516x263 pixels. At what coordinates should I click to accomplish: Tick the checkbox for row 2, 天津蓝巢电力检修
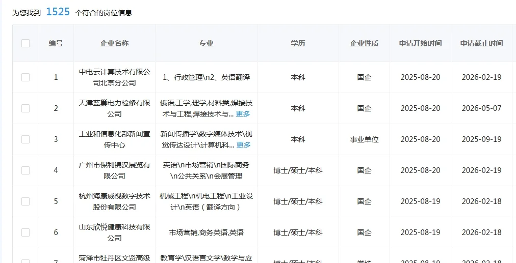(x=25, y=108)
